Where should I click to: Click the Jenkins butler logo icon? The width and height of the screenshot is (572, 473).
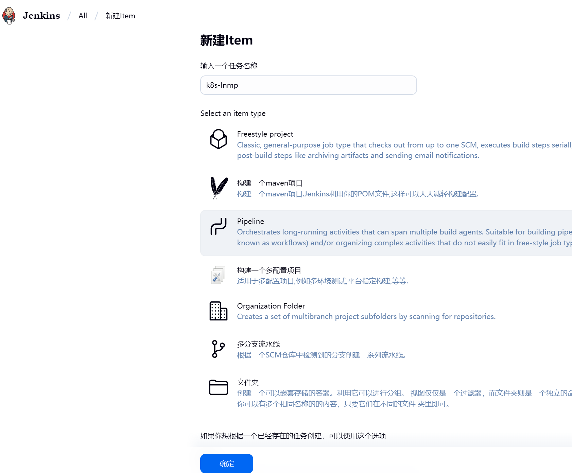coord(9,16)
